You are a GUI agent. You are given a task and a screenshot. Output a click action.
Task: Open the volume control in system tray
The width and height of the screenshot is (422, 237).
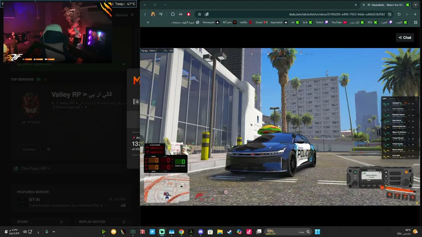(x=25, y=232)
